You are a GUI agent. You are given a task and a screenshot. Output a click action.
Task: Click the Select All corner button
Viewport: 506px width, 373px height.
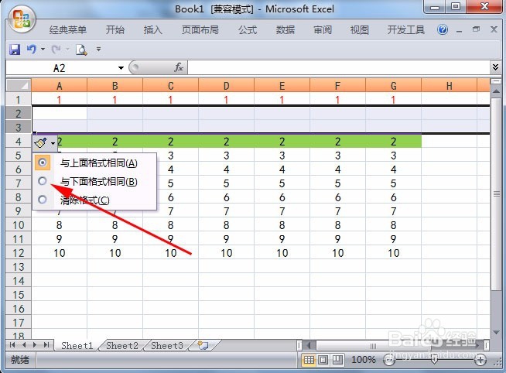19,85
